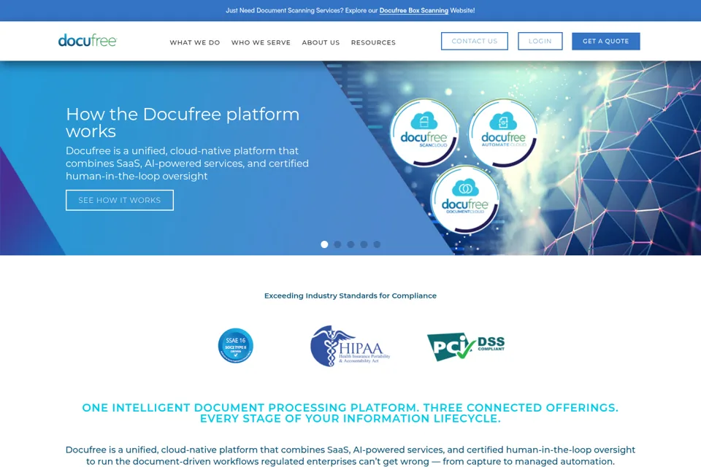Click the SSAE 16 SOC2 Type II badge
The width and height of the screenshot is (701, 467).
tap(236, 345)
